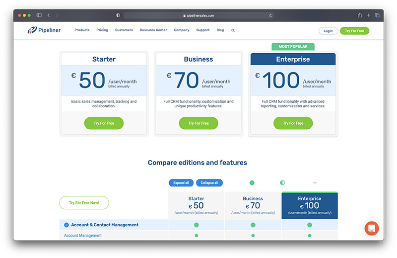The image size is (397, 258).
Task: Show Safari tab overview
Action: click(377, 15)
